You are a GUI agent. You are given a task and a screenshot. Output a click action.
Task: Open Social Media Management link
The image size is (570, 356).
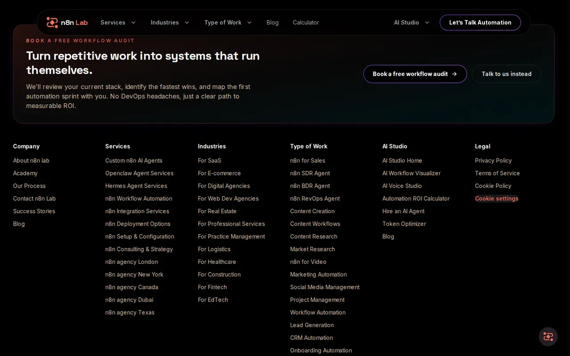(x=325, y=287)
